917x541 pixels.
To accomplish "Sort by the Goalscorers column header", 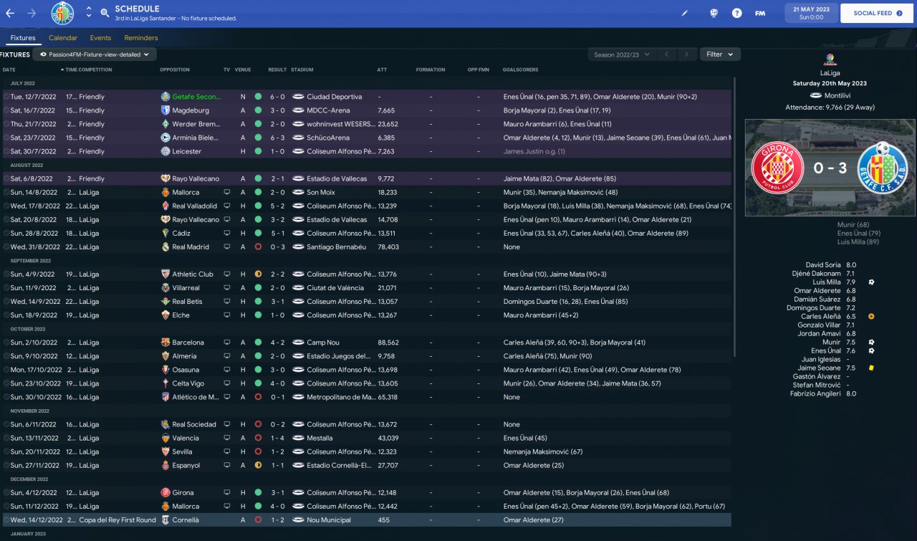I will click(521, 70).
